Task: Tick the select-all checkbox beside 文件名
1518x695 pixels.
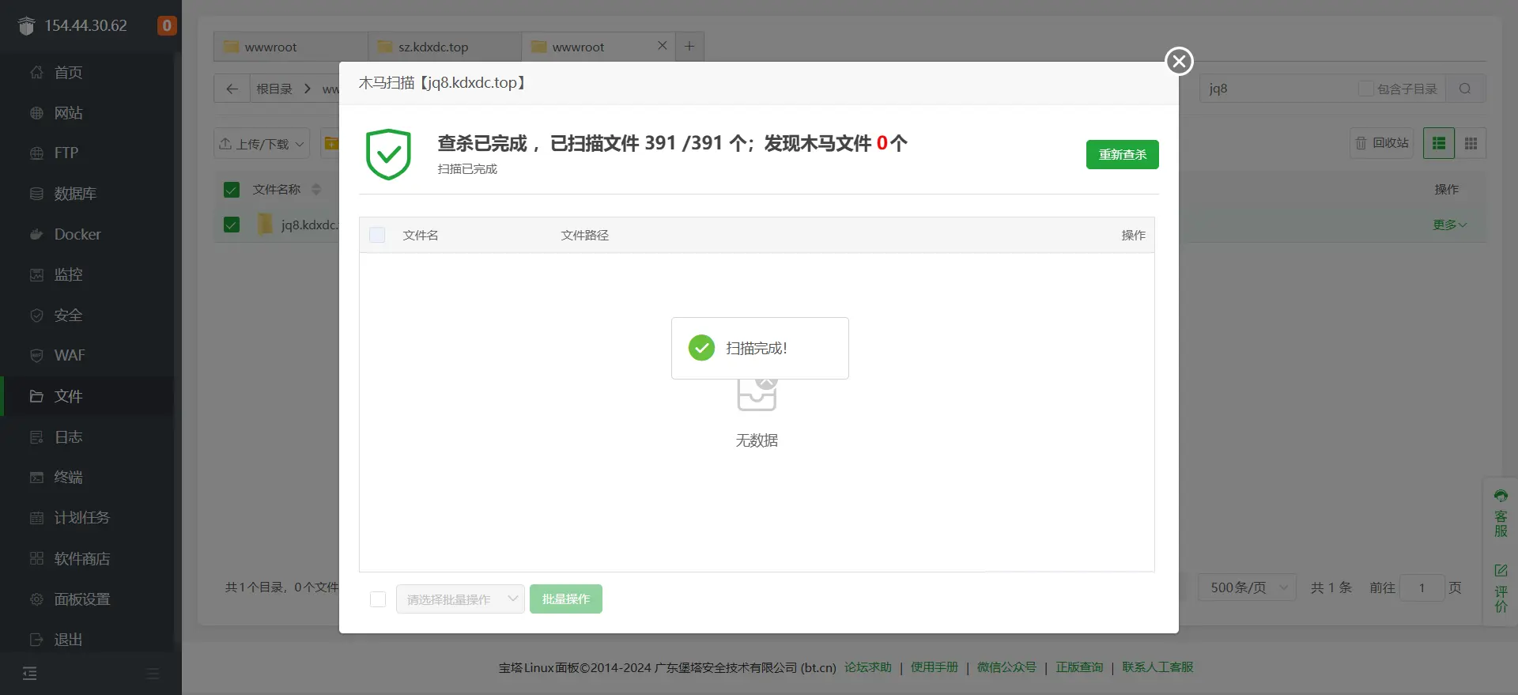Action: pos(377,235)
